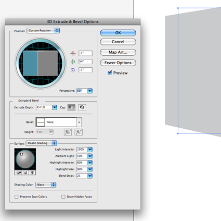Image resolution: width=221 pixels, height=221 pixels.
Task: Open the Extrude Depth slider arrow
Action: point(55,107)
